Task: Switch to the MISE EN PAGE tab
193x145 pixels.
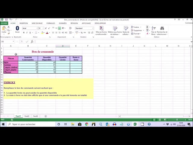Action: pos(37,23)
